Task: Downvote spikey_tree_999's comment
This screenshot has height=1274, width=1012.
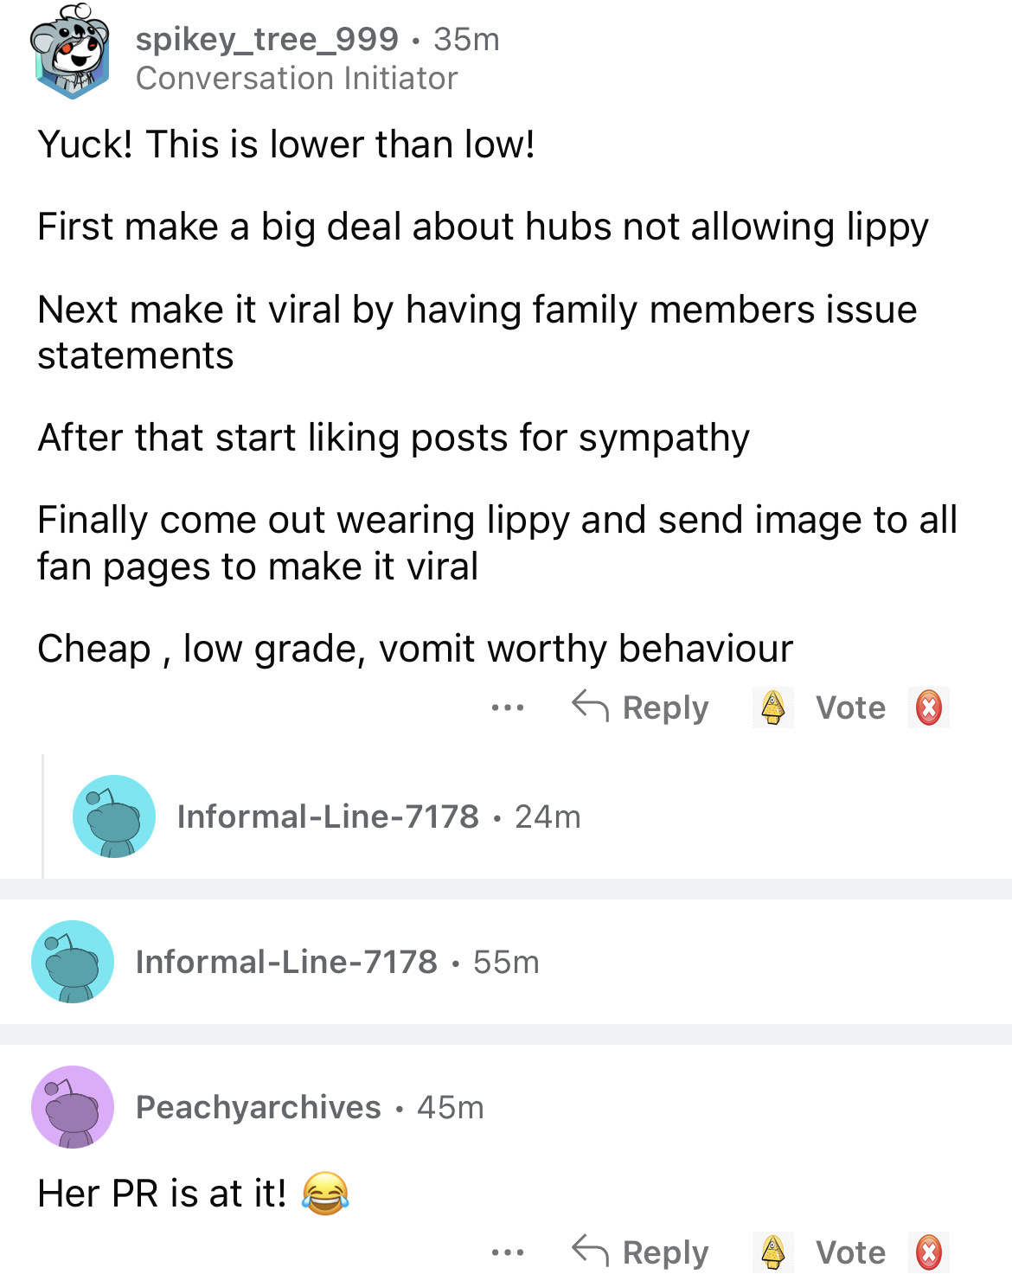Action: coord(928,707)
